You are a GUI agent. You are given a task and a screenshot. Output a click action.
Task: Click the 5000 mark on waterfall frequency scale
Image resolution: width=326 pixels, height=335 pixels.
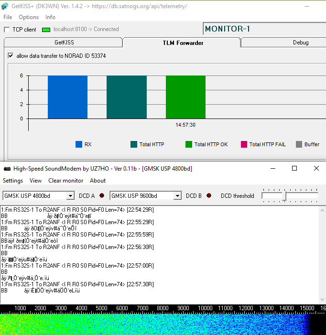[x=101, y=308]
